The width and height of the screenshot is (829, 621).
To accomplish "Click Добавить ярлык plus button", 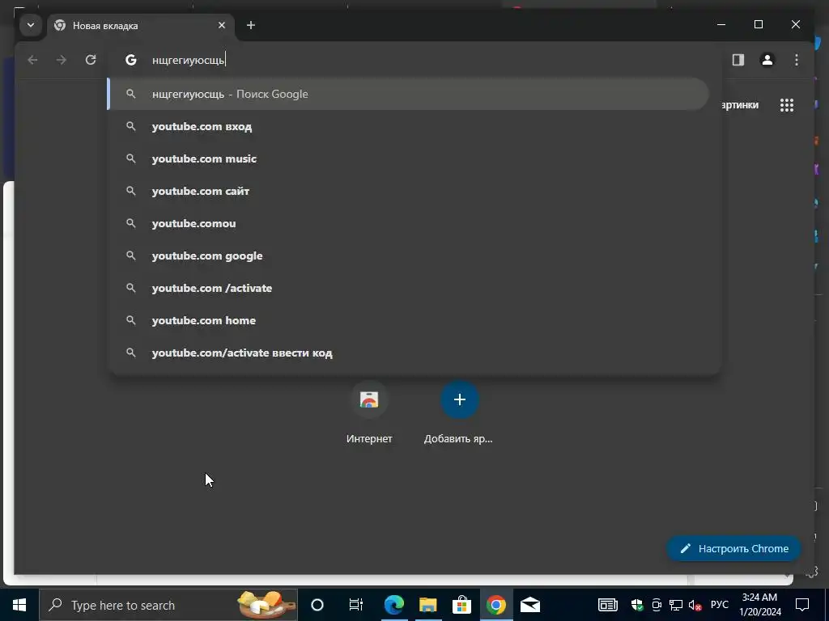I will (x=460, y=399).
